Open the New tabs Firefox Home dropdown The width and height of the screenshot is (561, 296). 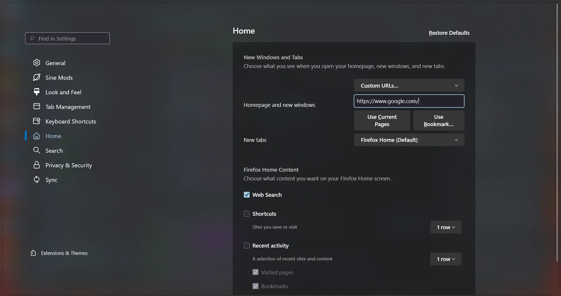pyautogui.click(x=409, y=140)
